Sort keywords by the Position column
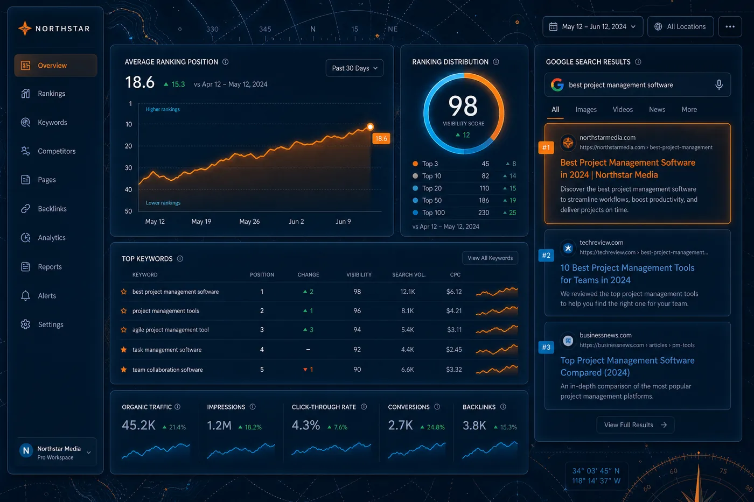 click(262, 275)
